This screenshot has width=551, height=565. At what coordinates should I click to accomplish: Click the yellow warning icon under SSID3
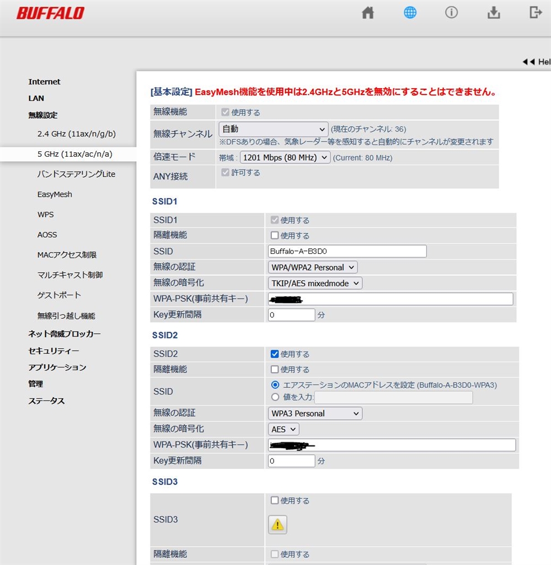tap(277, 524)
